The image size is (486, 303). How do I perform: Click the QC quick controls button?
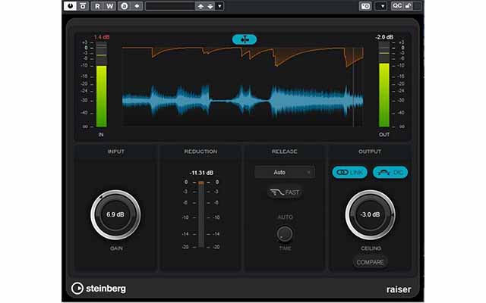[x=397, y=6]
